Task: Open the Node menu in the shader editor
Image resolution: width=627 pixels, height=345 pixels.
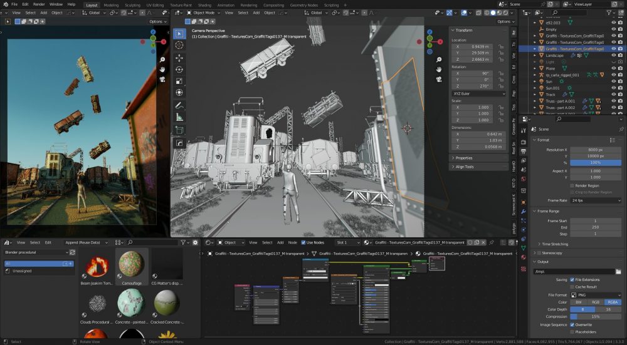Action: tap(293, 242)
